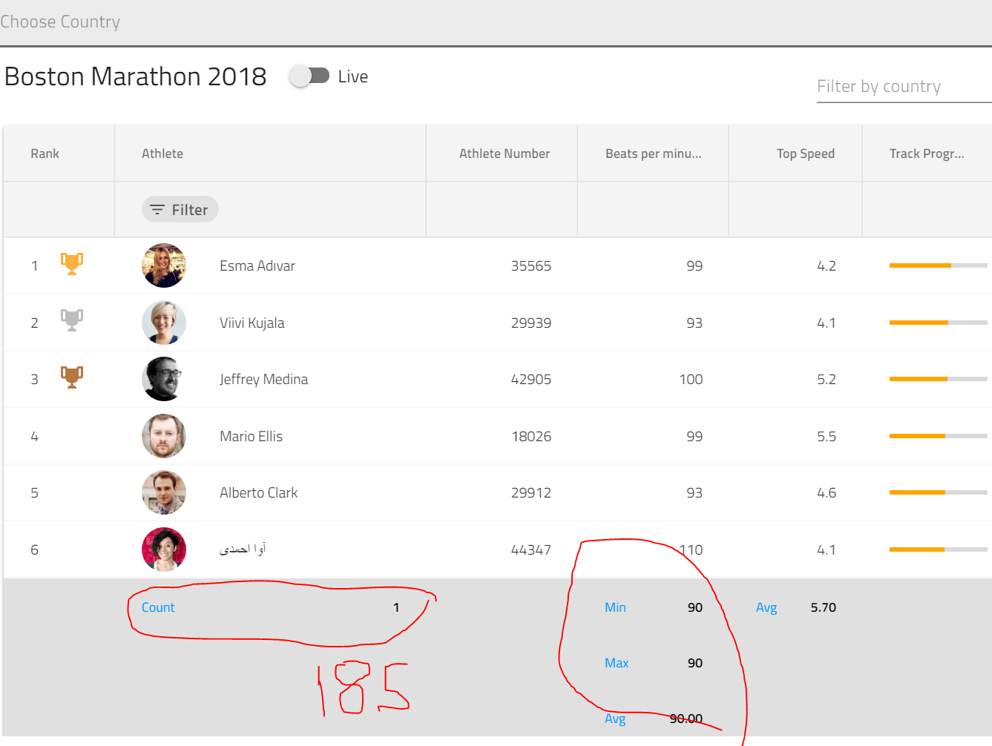Click Jeffrey Medina's 100 beats value
This screenshot has width=992, height=746.
(691, 379)
